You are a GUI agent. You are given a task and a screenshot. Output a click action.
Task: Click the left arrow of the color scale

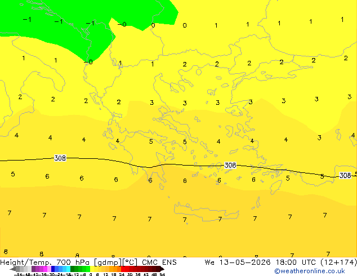(x=13, y=269)
